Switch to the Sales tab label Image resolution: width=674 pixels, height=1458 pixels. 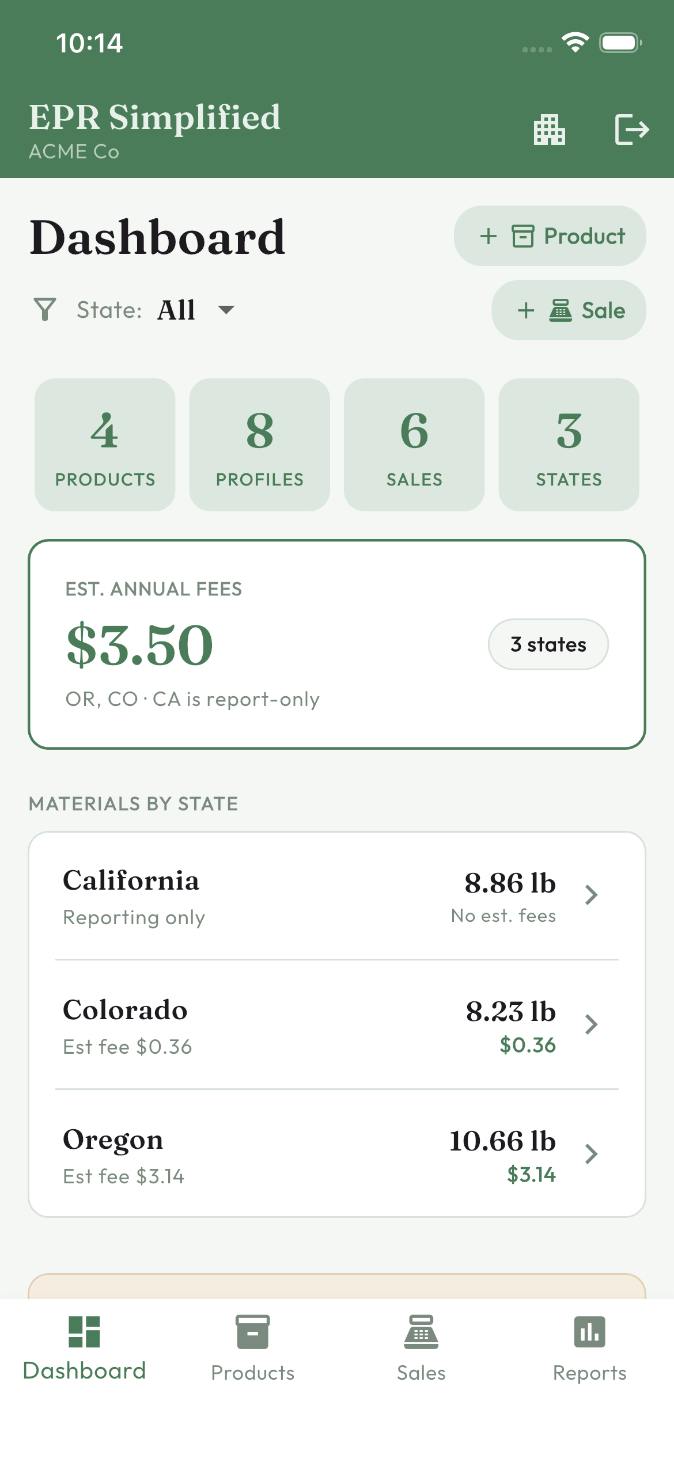click(x=421, y=1373)
